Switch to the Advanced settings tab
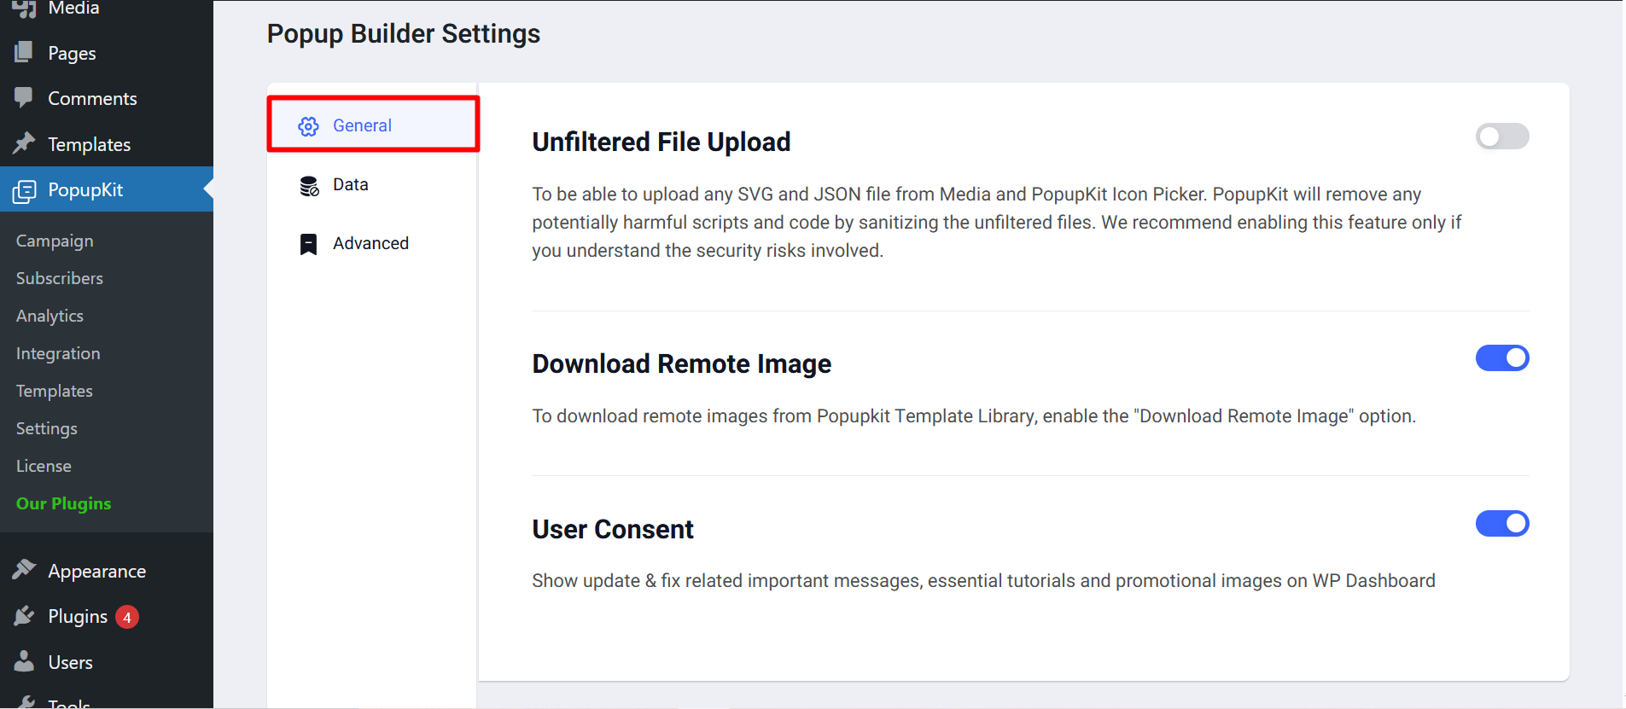 pyautogui.click(x=370, y=244)
